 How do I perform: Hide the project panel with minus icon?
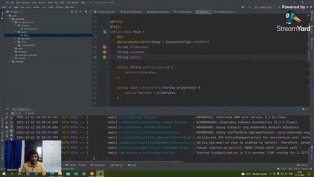[x=90, y=12]
